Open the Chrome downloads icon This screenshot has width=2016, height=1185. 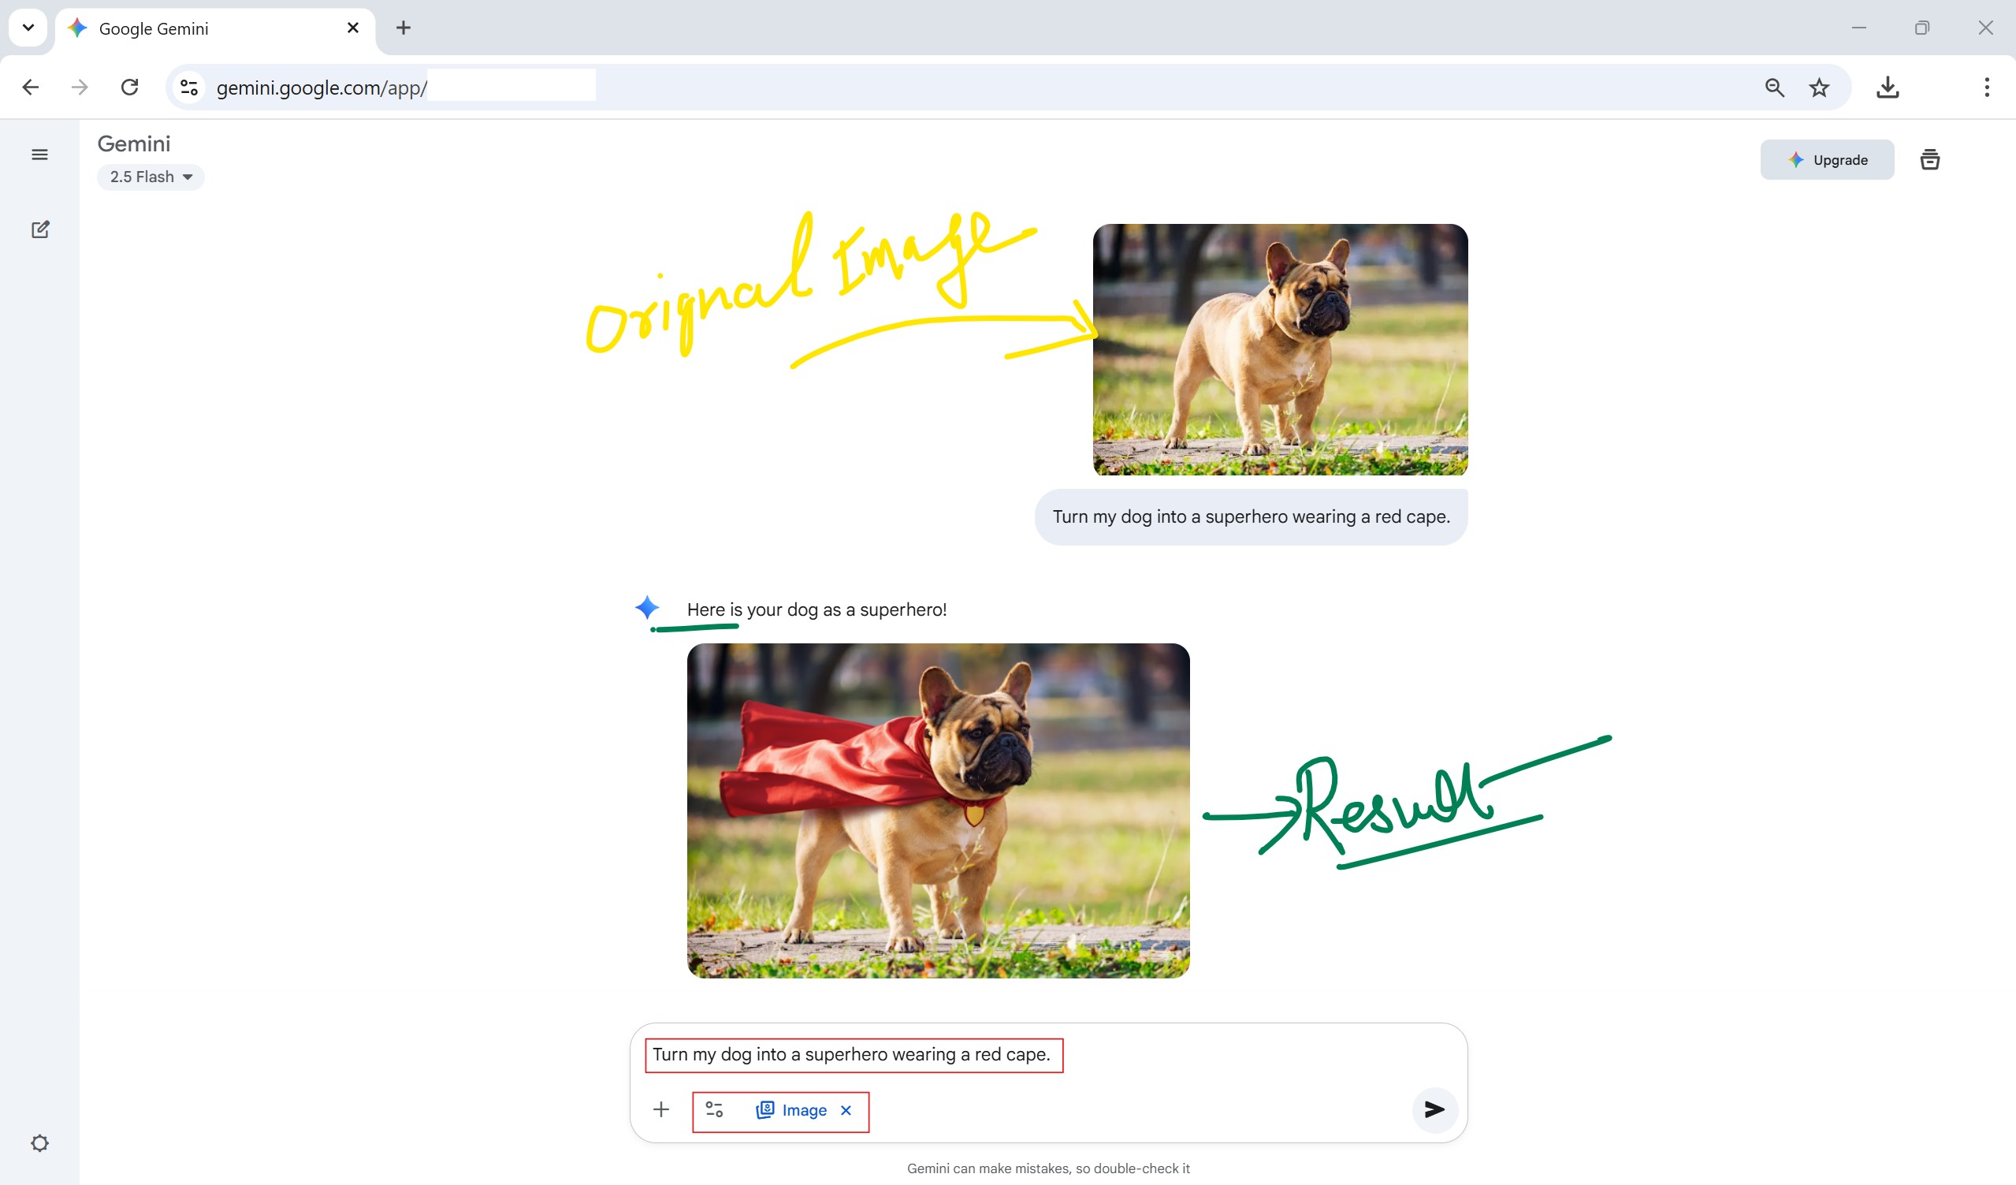coord(1888,88)
